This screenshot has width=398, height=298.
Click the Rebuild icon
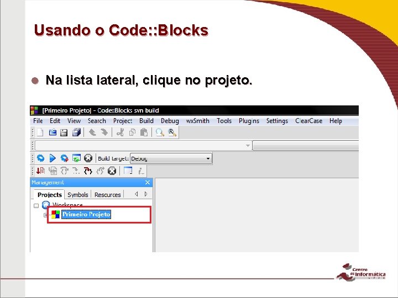76,158
